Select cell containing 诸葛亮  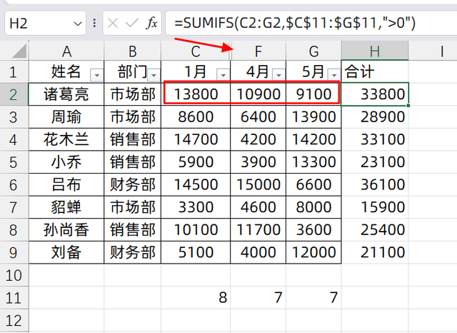tap(66, 94)
